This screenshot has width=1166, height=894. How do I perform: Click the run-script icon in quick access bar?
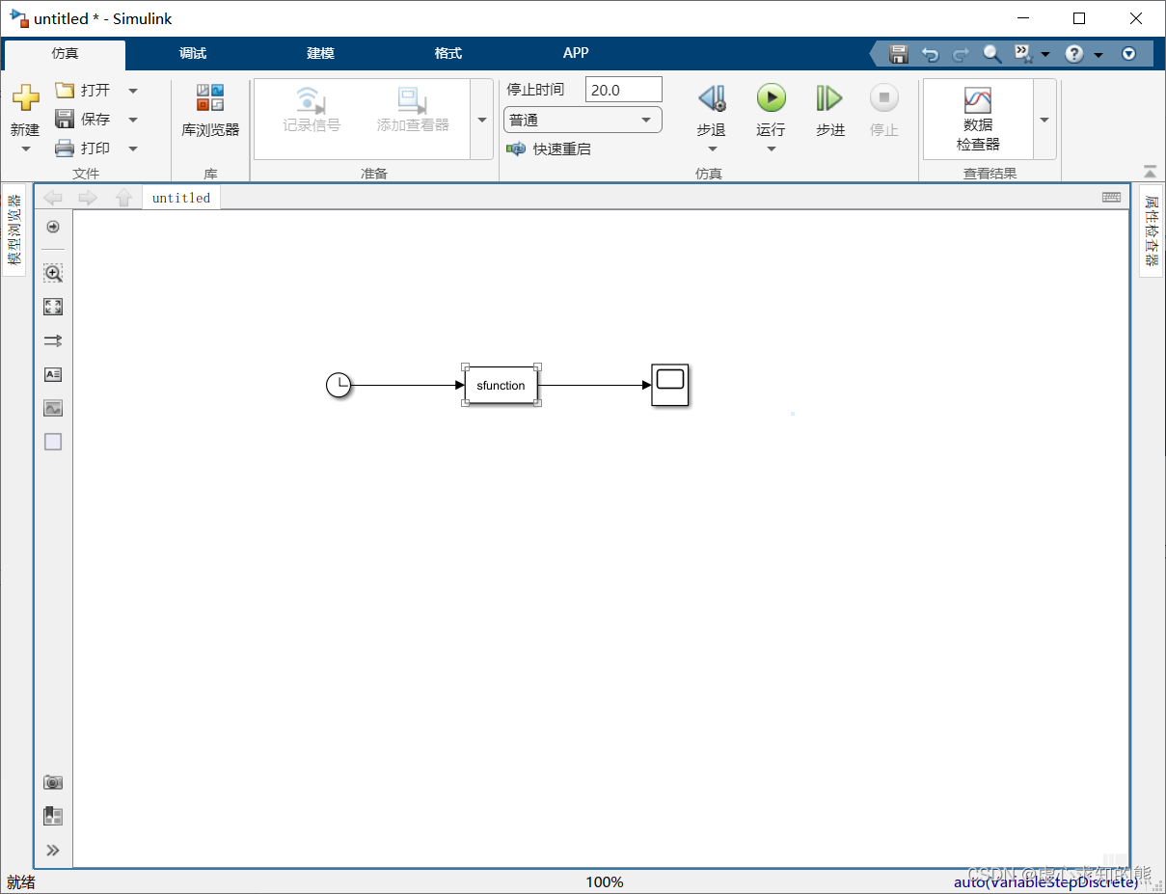click(x=1023, y=54)
